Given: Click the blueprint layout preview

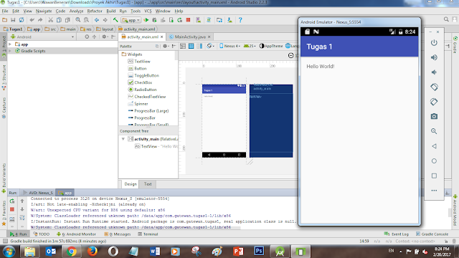Looking at the screenshot, I should click(x=271, y=121).
